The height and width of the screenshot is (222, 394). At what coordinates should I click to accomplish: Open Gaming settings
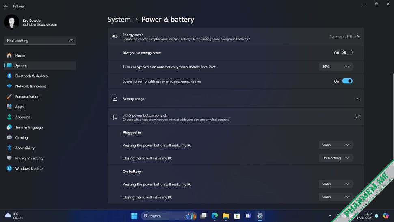(40, 138)
